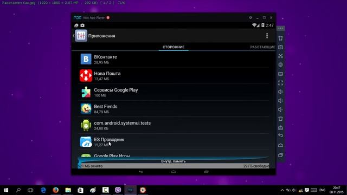Viewport: 347px width, 195px height.
Task: Open Task View on the taskbar
Action: (30, 190)
